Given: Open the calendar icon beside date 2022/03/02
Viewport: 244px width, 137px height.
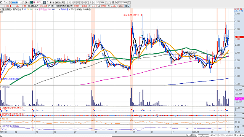Looking at the screenshot, I should pyautogui.click(x=129, y=3).
